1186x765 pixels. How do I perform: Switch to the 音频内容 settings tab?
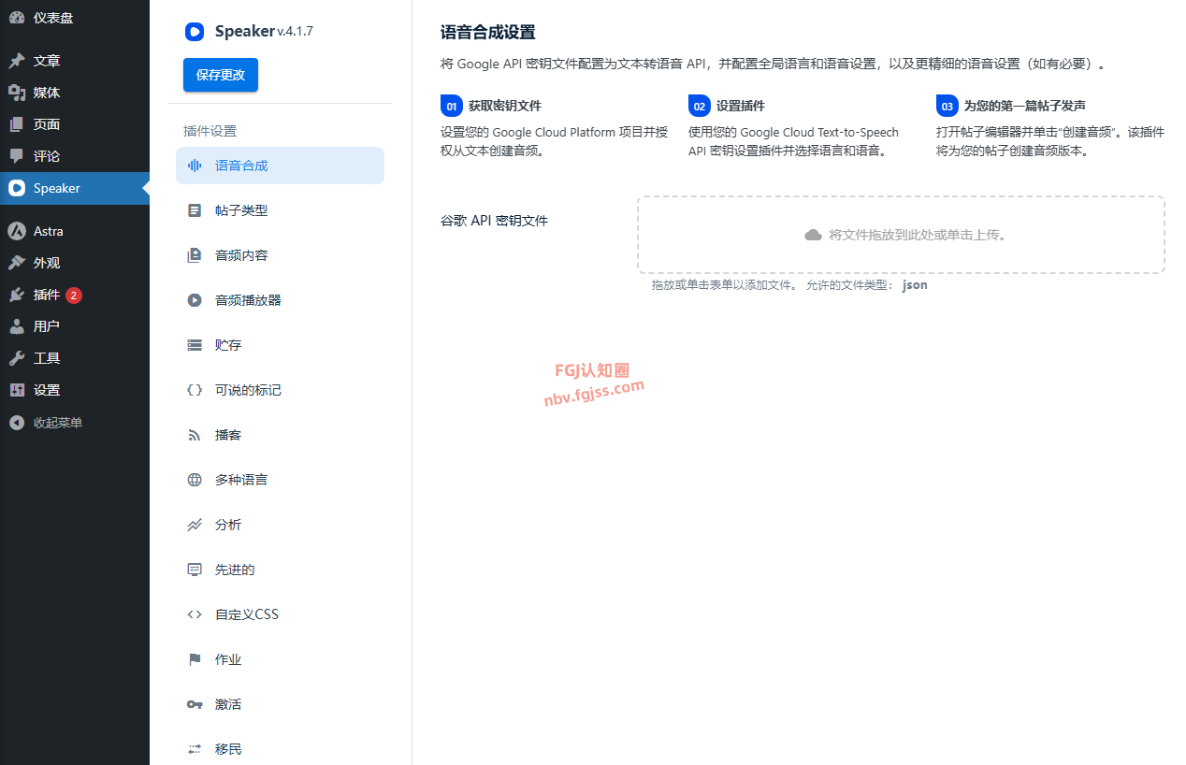[x=280, y=255]
